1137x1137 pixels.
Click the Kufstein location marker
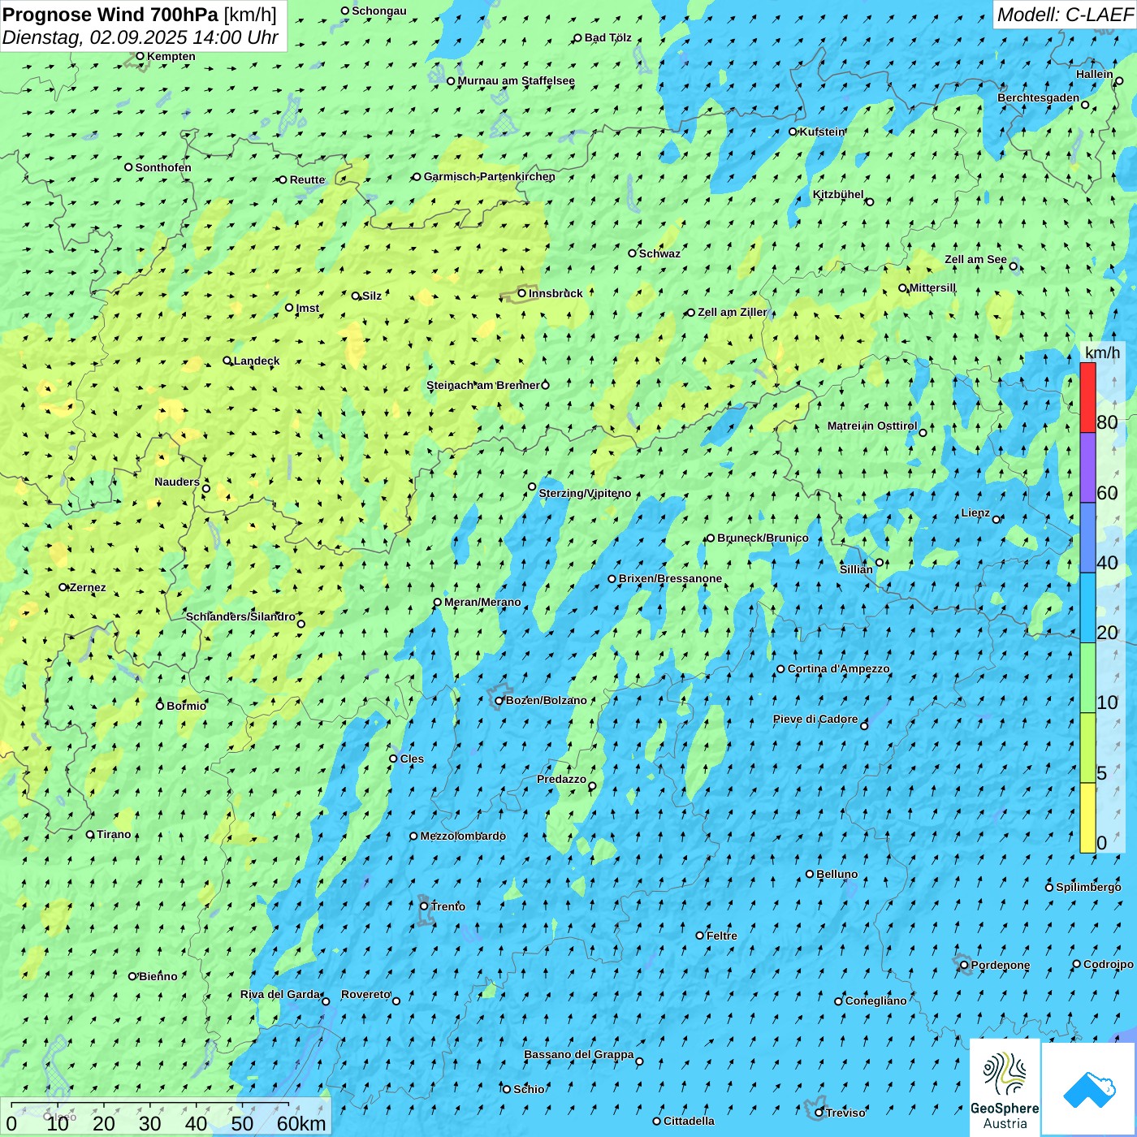point(793,132)
